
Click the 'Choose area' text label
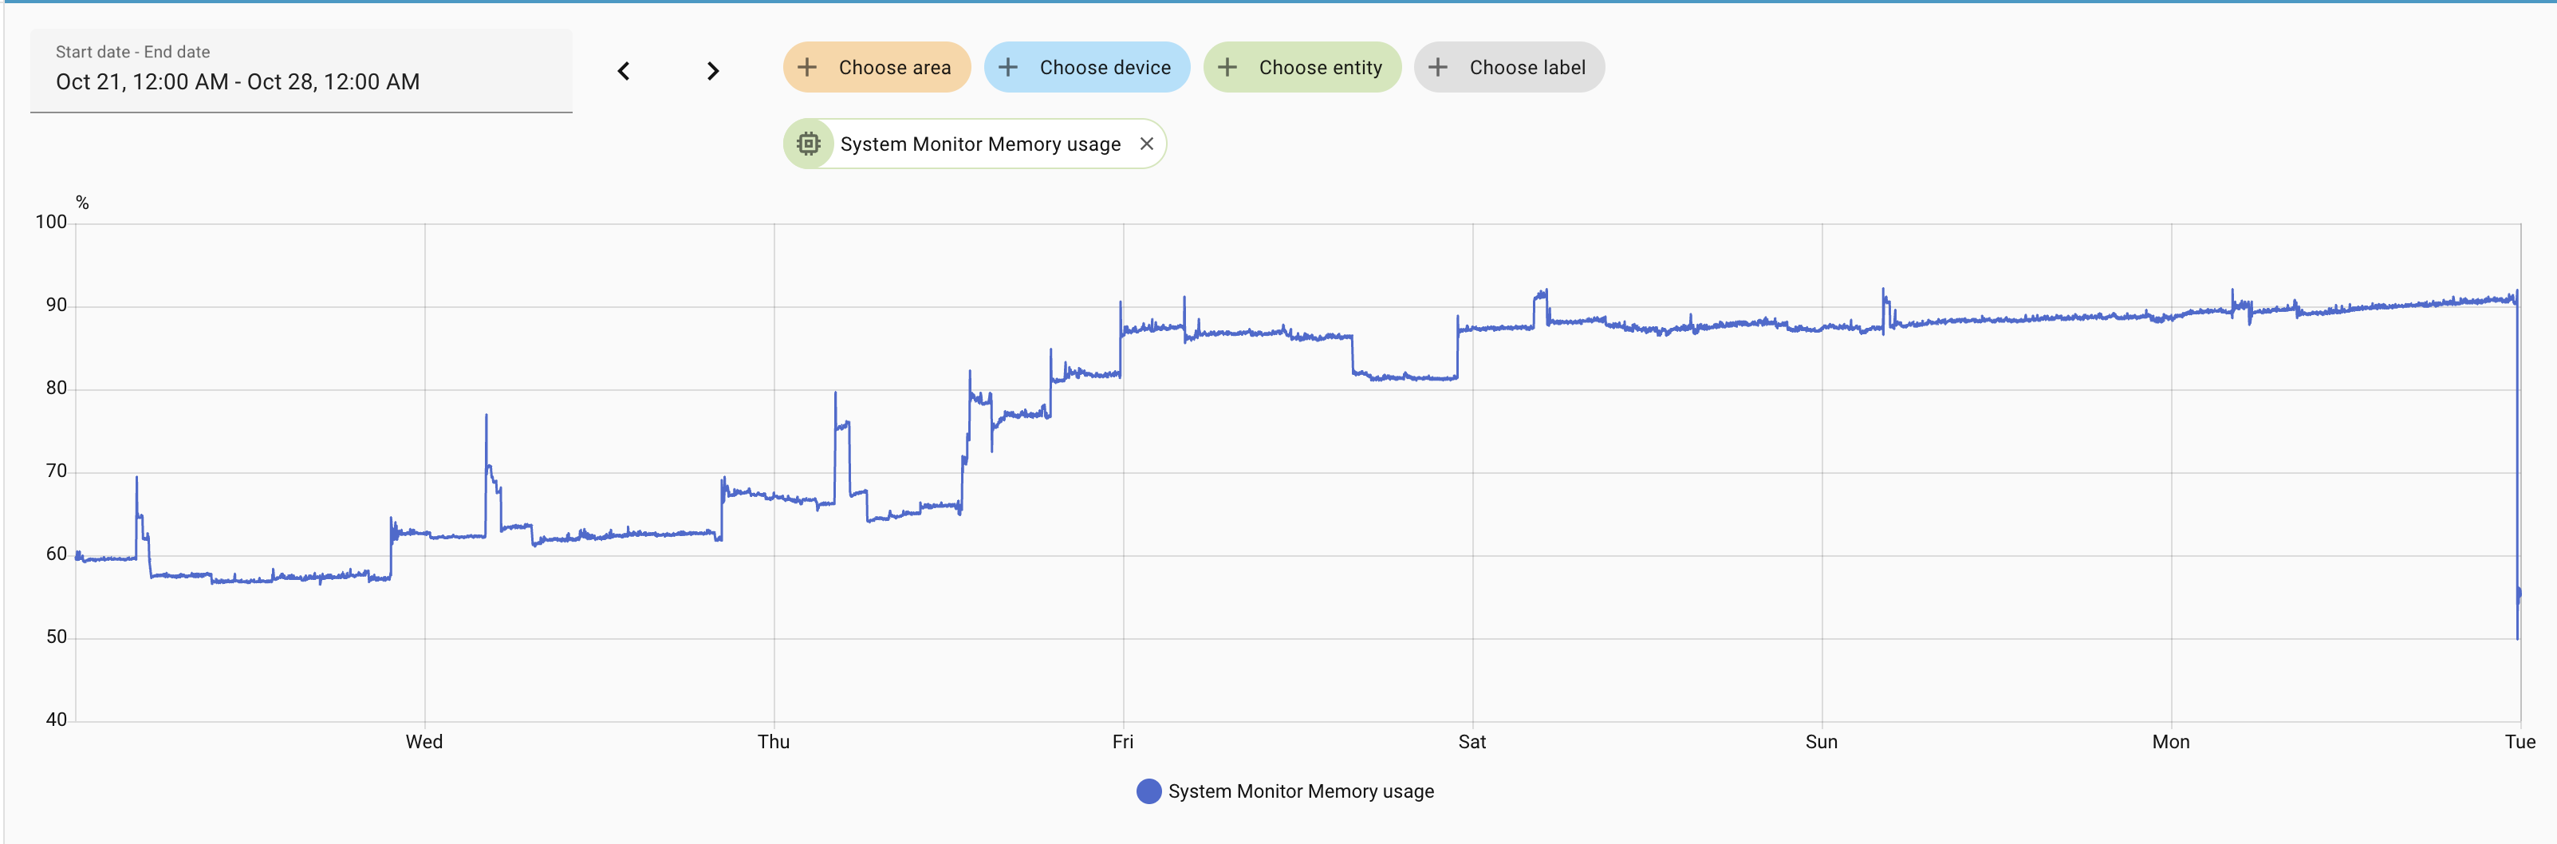[x=894, y=68]
